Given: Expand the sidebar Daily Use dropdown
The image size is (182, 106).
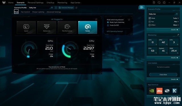Looking at the screenshot, I should [x=163, y=14].
